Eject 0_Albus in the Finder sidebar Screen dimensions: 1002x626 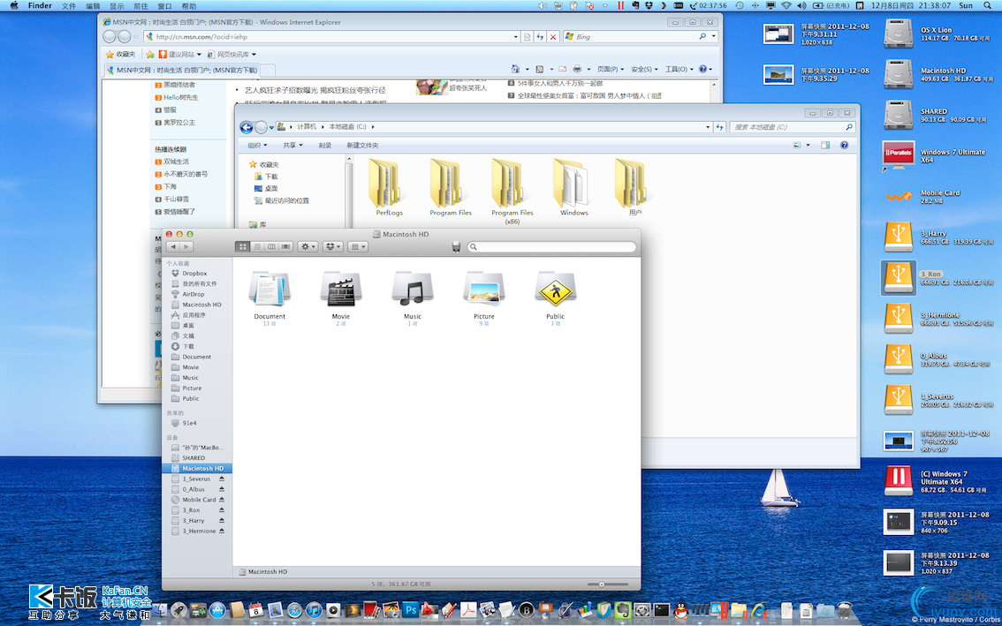pyautogui.click(x=222, y=489)
